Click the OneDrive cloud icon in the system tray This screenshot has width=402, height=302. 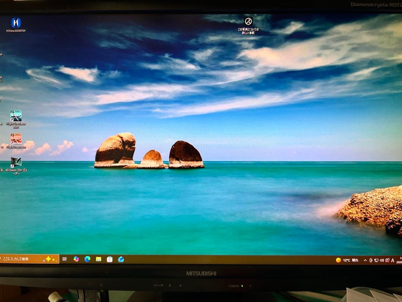click(x=371, y=260)
